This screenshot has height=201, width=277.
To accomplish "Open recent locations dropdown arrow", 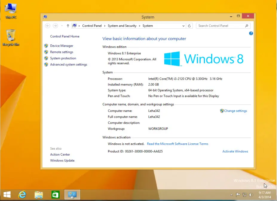I will click(62, 26).
